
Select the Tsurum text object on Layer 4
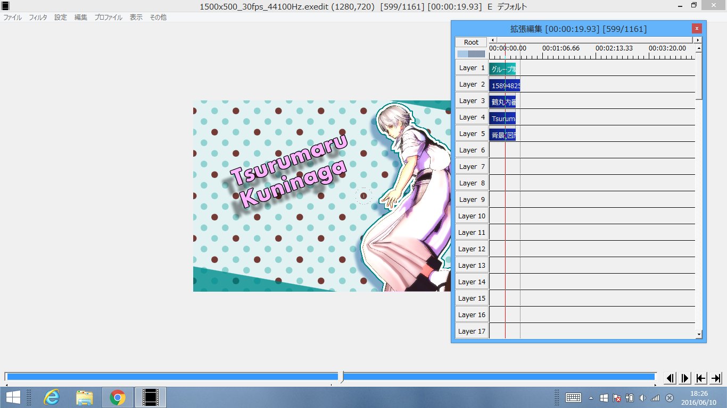(502, 118)
